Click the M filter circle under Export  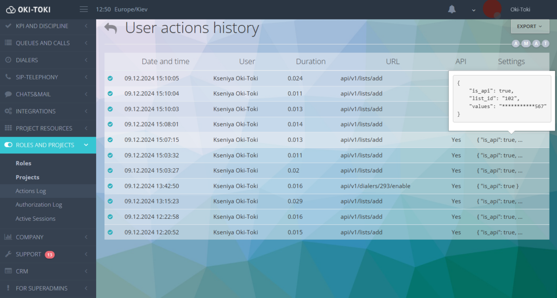(526, 44)
